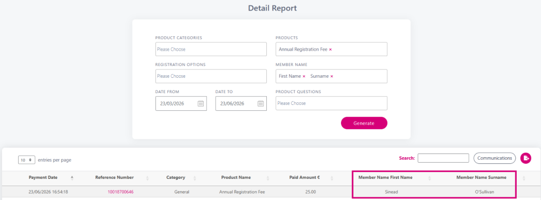Sort by Payment Date column arrows
The height and width of the screenshot is (200, 541).
pyautogui.click(x=72, y=178)
